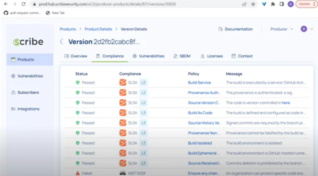Open the Licenses tab
Screen dimensions: 318x176
point(212,56)
